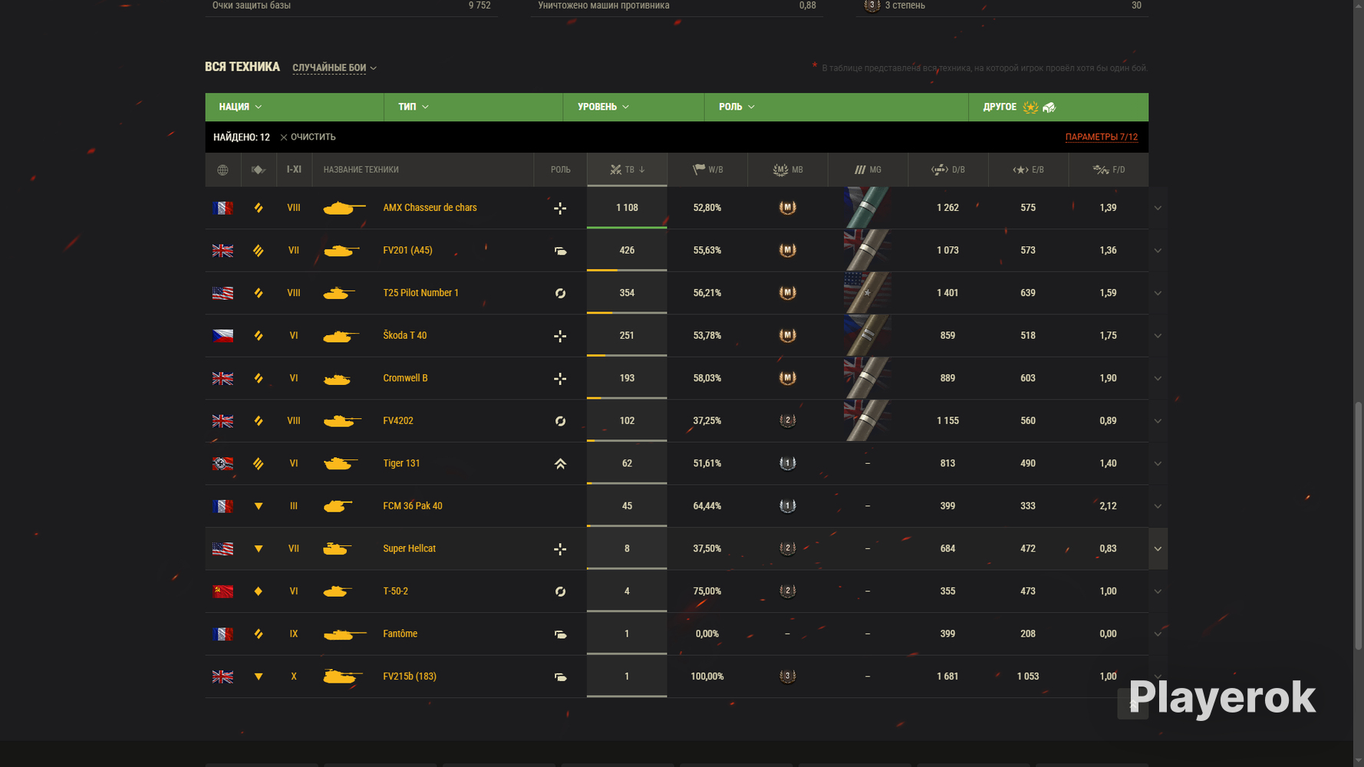Expand the T25 Pilot Number 1 row
This screenshot has height=767, width=1364.
coord(1158,293)
